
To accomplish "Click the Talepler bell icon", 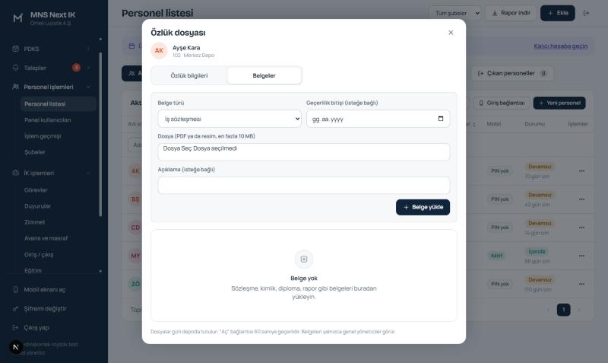I will point(15,68).
